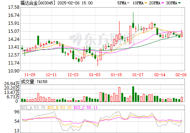
Task: Click the 02-14 date axis label
Action: 160,75
